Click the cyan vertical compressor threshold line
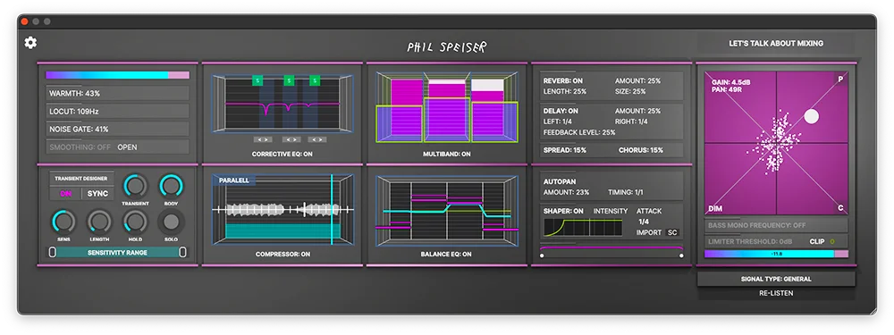Viewport: 894px width, 335px height. point(332,210)
